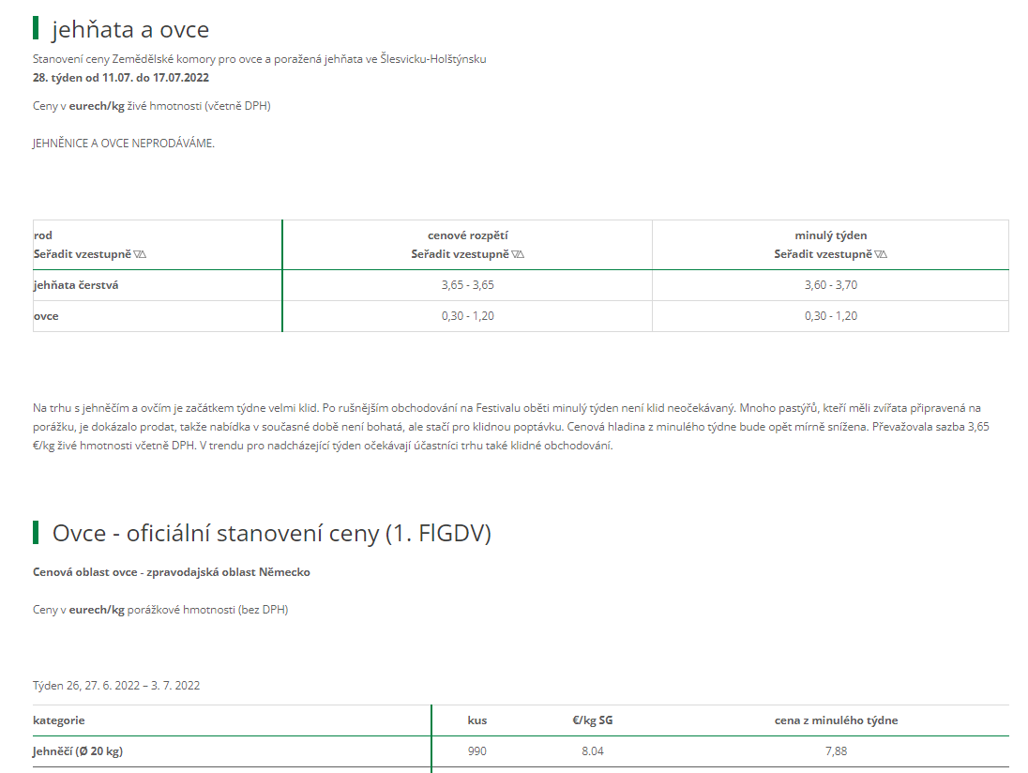Click up-triangle sort icon under minulý týden
This screenshot has height=773, width=1028.
[884, 255]
